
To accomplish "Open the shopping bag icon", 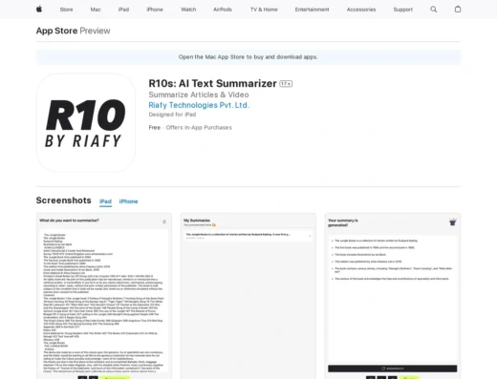I will point(458,10).
